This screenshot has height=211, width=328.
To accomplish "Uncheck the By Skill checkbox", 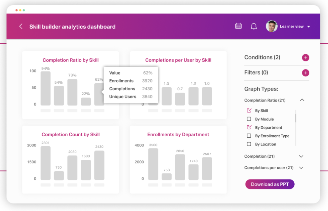I will click(x=249, y=110).
